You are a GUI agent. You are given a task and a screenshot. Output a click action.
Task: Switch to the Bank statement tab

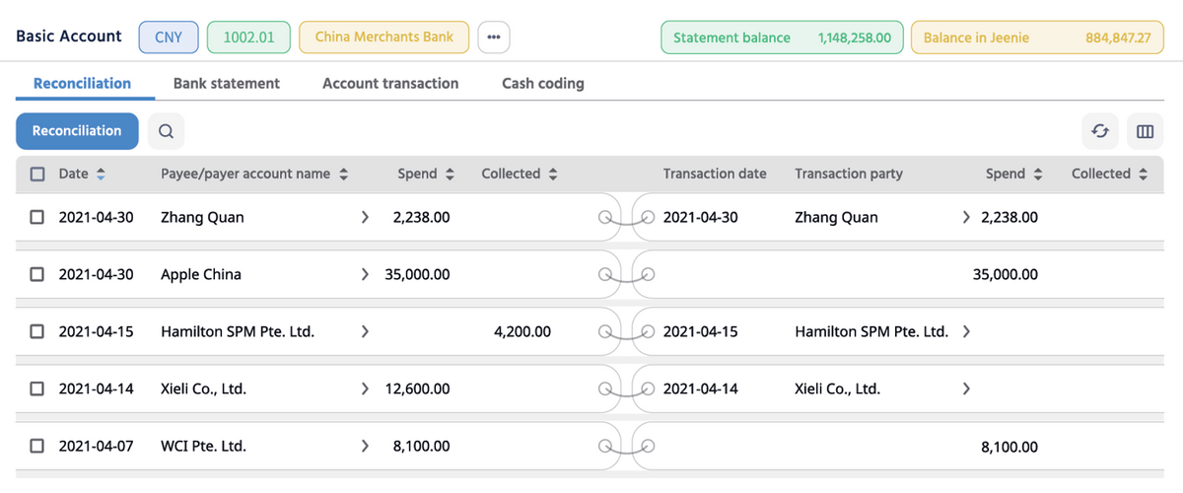tap(227, 84)
